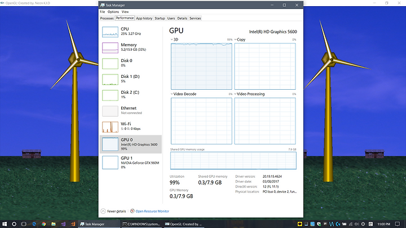
Task: Switch to the Services tab
Action: tap(195, 19)
